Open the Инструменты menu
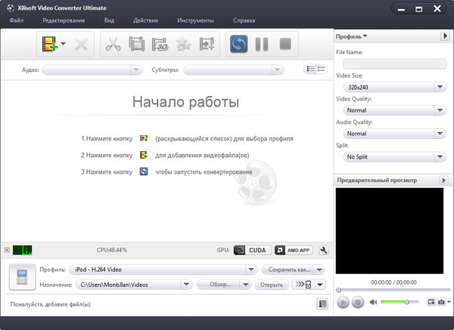Viewport: 454px width, 330px height. click(x=195, y=20)
